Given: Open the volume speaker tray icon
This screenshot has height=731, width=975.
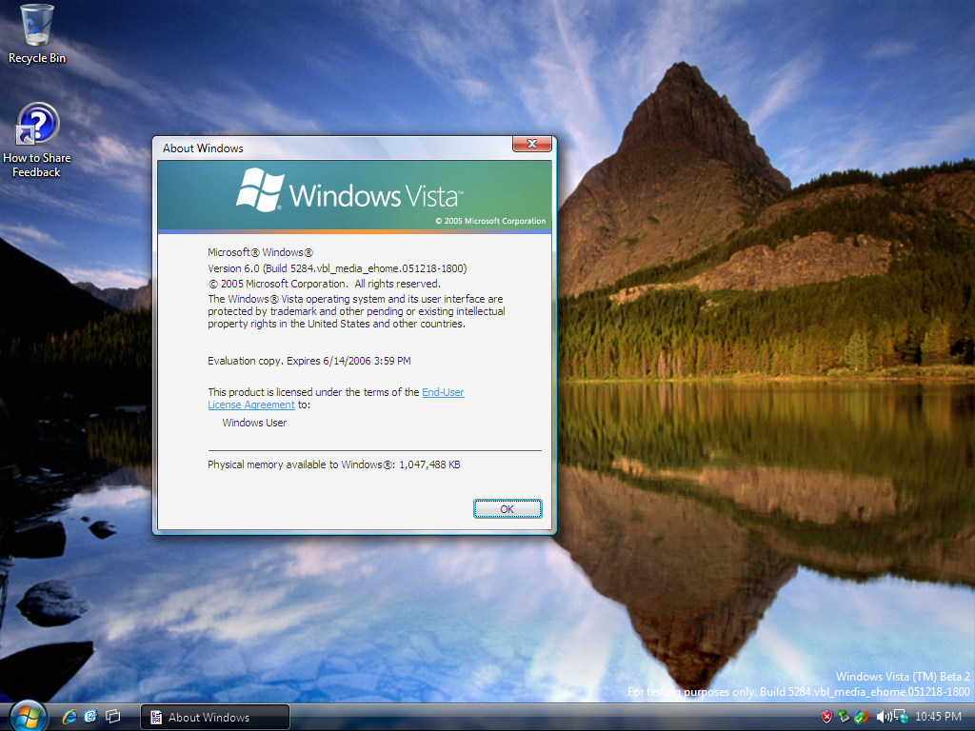Looking at the screenshot, I should tap(883, 717).
